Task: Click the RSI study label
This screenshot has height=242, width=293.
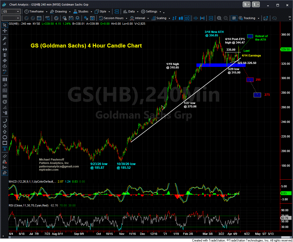Action: tap(28, 205)
